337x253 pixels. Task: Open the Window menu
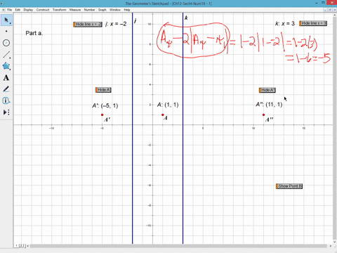115,10
